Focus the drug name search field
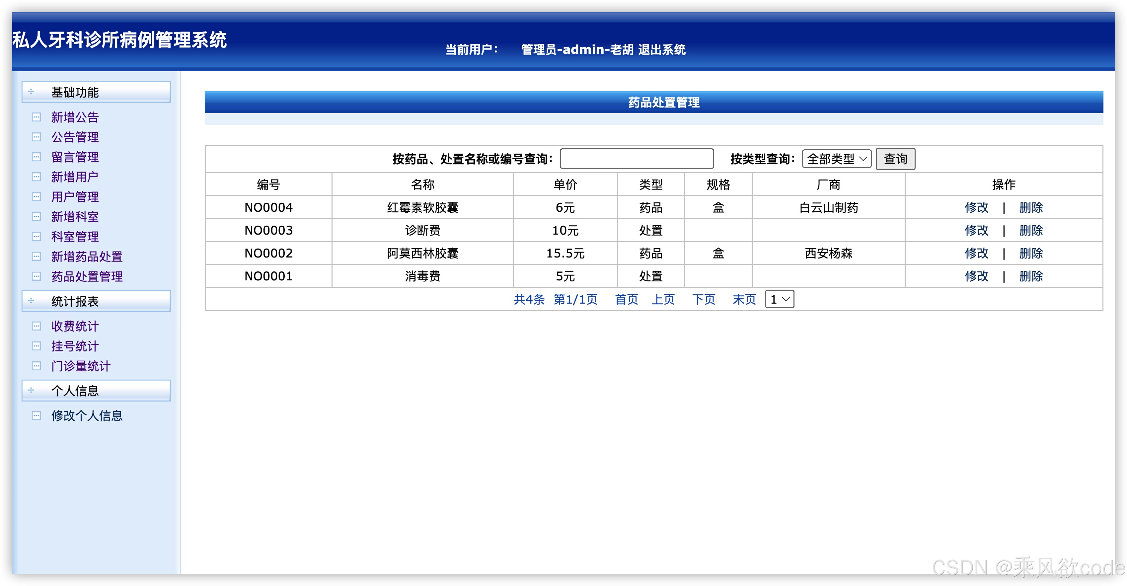 [x=637, y=159]
